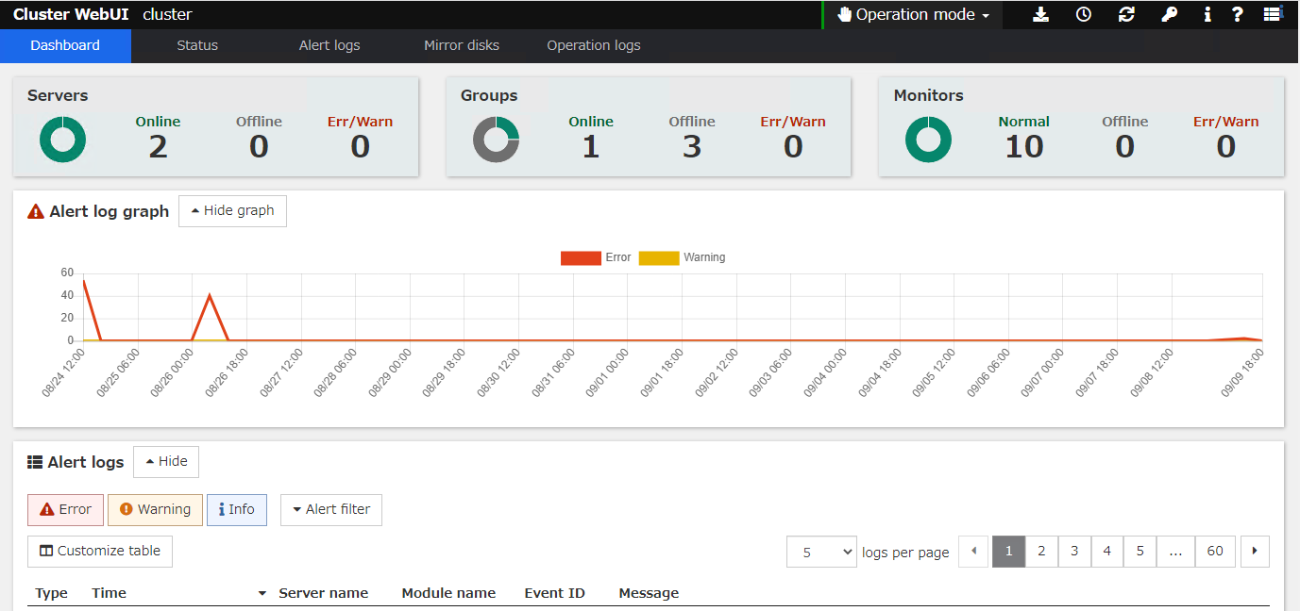Viewport: 1300px width, 611px height.
Task: Open the Customize table dialog
Action: point(99,551)
